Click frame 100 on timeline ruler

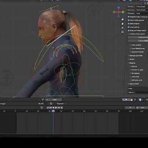tap(130, 111)
